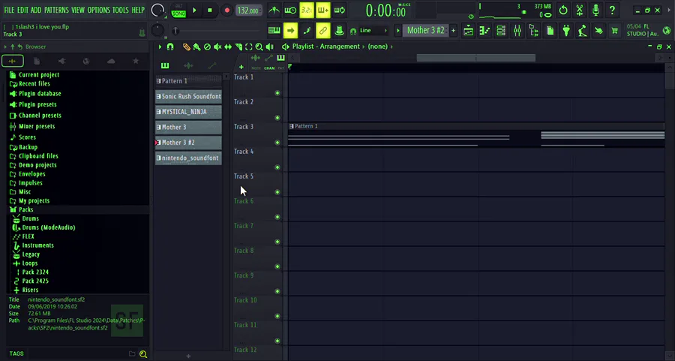Screen dimensions: 675x361
Task: Toggle auto-scroll arrow button
Action: tap(290, 31)
